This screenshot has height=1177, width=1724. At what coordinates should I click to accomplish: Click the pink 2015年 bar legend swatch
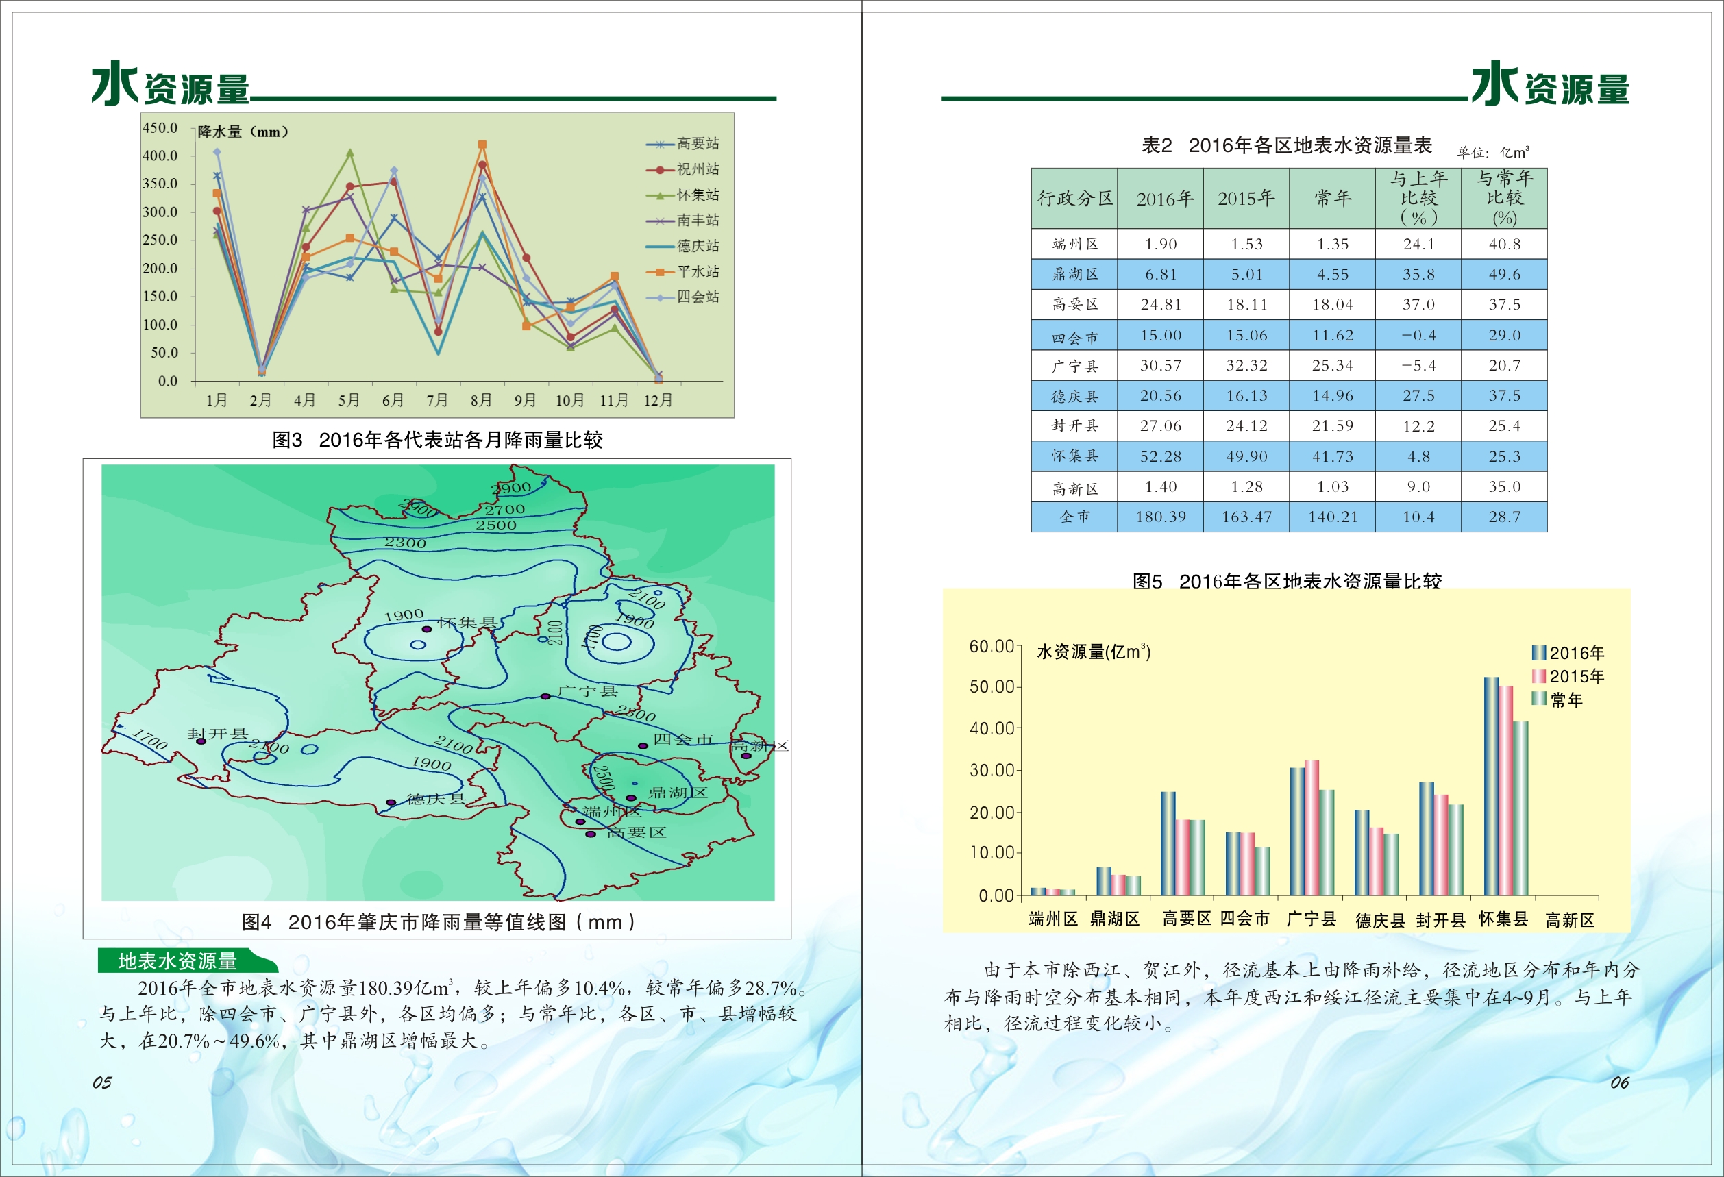[1539, 676]
